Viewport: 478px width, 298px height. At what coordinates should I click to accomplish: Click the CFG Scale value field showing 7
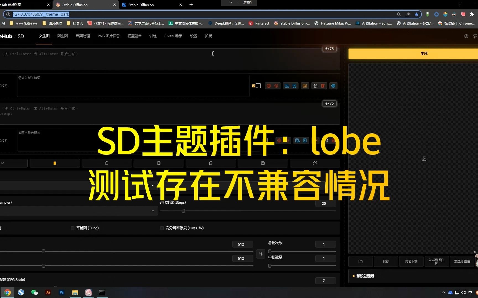click(x=326, y=281)
